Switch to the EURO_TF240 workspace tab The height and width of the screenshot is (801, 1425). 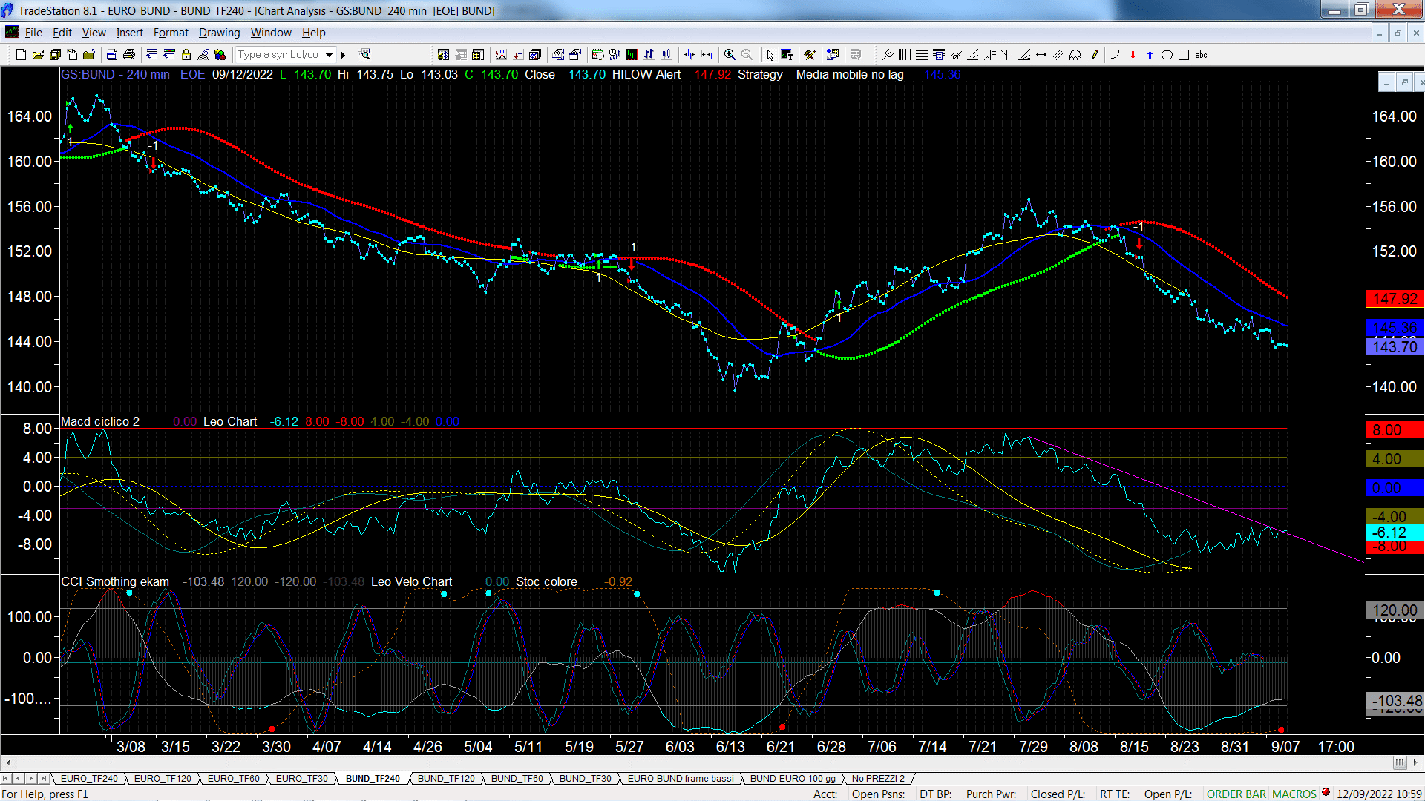(x=89, y=778)
